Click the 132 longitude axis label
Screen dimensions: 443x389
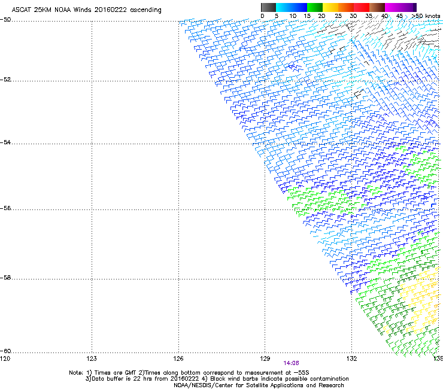(352, 358)
